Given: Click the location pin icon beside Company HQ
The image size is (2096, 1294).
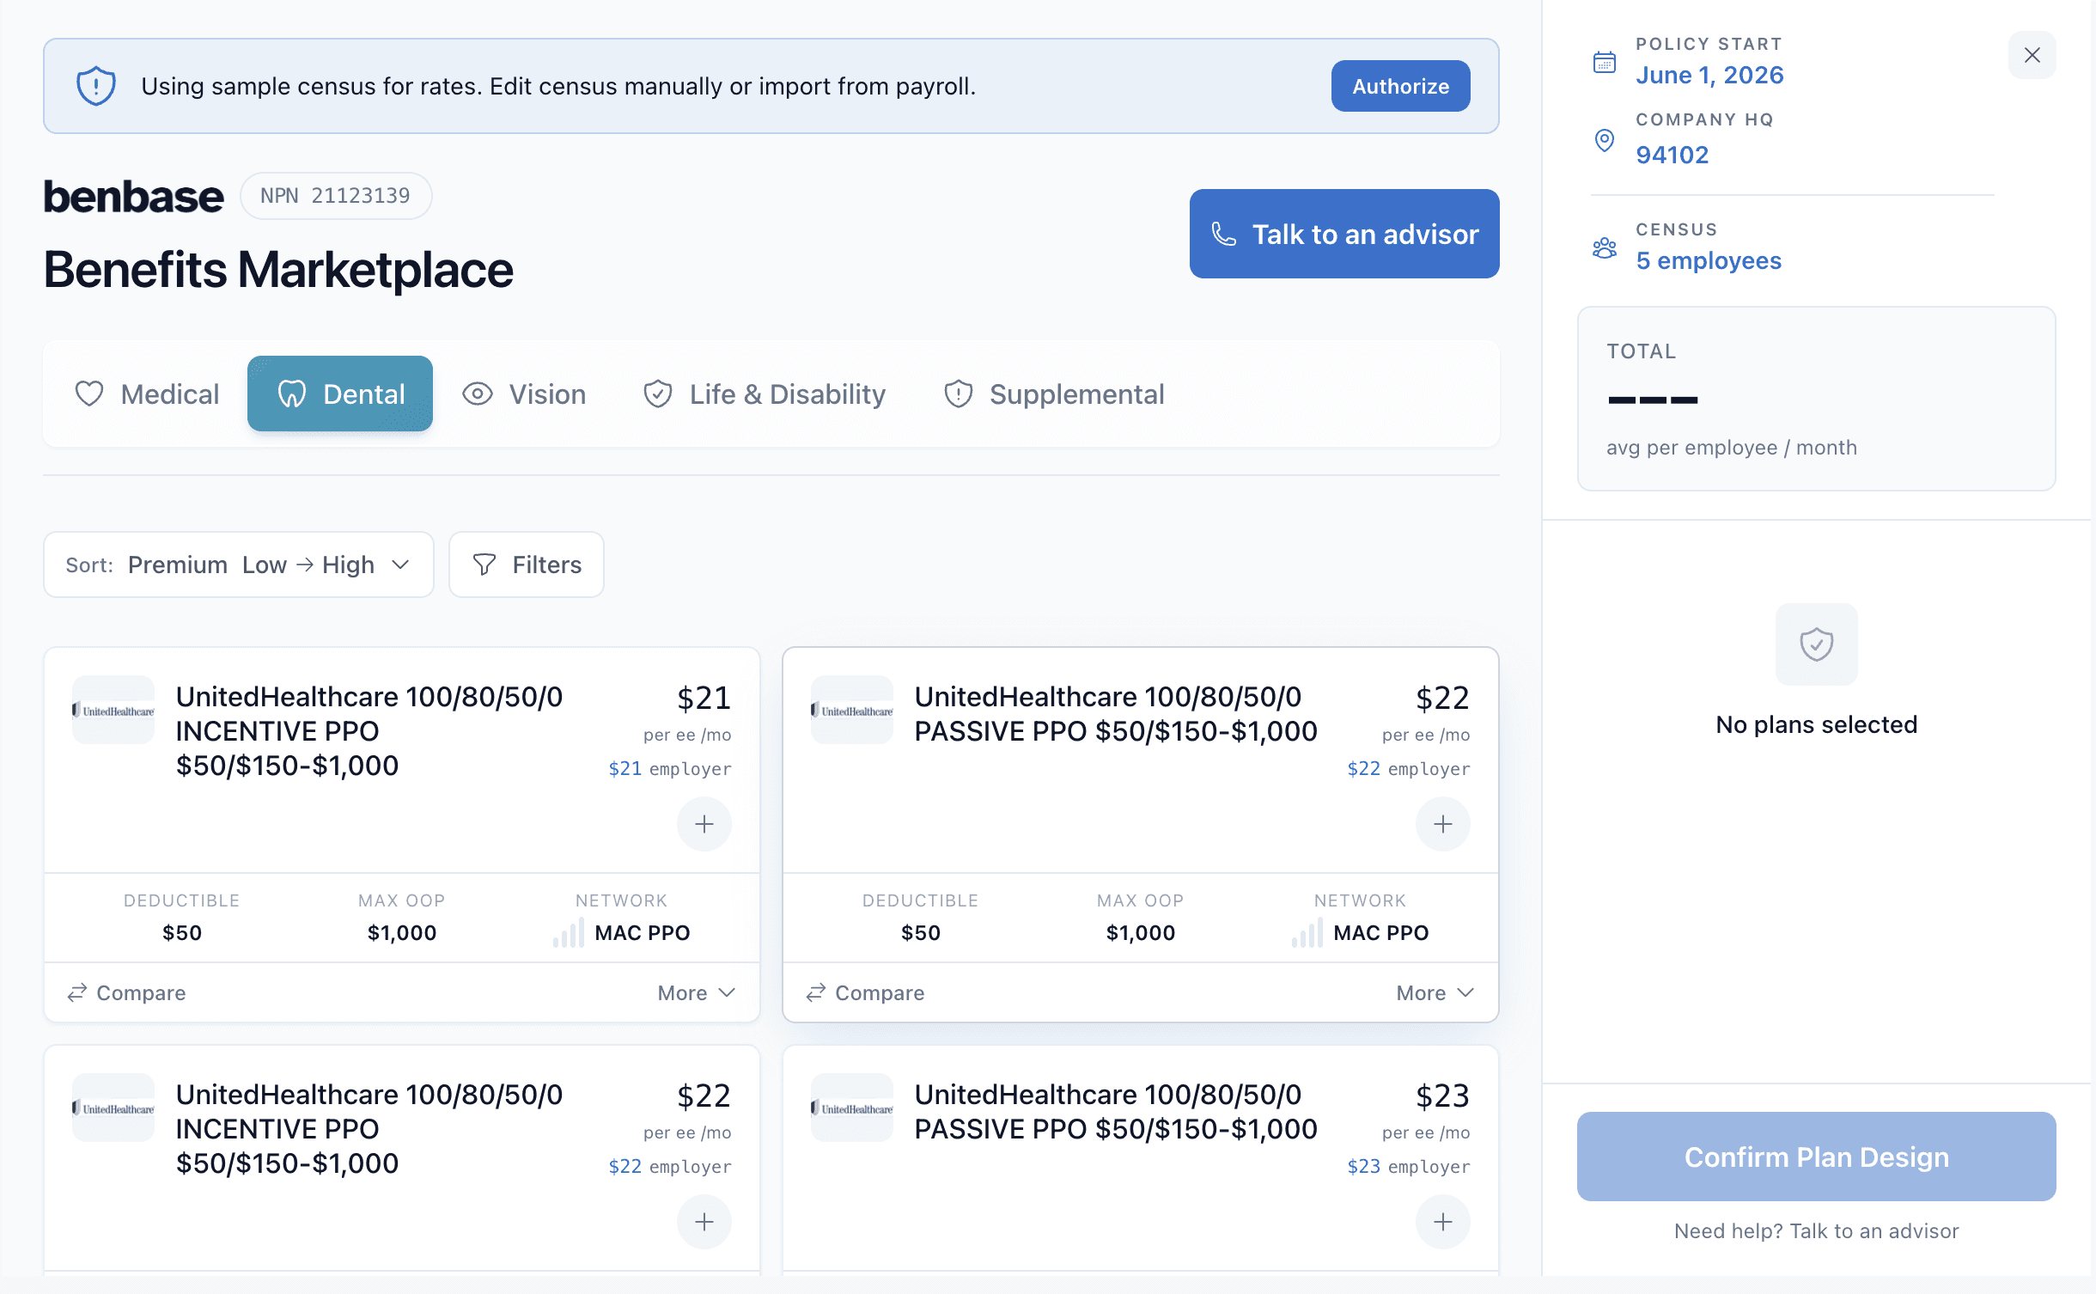Looking at the screenshot, I should [1605, 140].
